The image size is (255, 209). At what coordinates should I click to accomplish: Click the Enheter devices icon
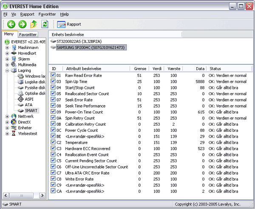pyautogui.click(x=14, y=128)
